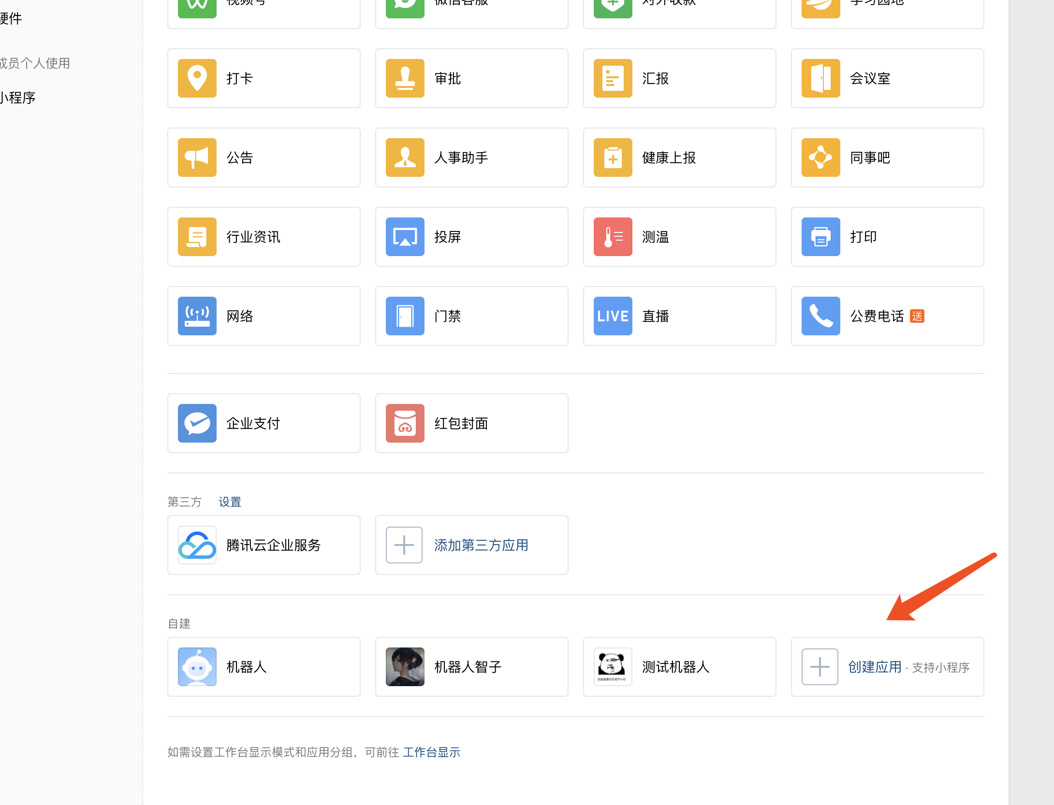Viewport: 1054px width, 805px height.
Task: Open the 红包封面 red envelope icon
Action: coord(405,423)
